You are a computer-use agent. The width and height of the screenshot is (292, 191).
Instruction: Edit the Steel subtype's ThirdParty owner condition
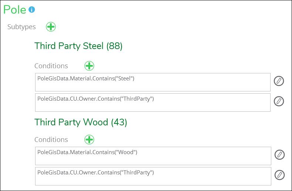279,101
